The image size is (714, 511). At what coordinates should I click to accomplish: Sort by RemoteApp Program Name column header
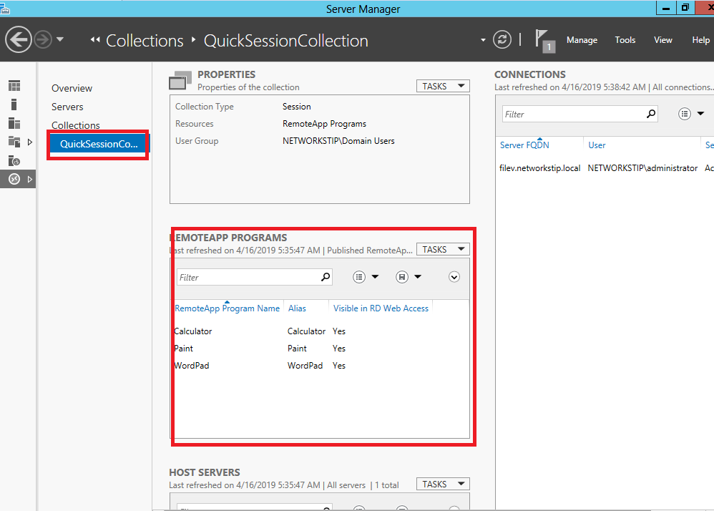pyautogui.click(x=228, y=308)
